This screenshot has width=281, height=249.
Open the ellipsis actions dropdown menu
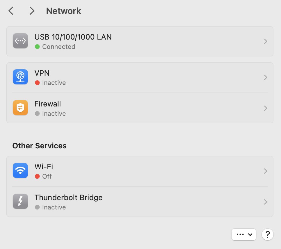pyautogui.click(x=244, y=234)
